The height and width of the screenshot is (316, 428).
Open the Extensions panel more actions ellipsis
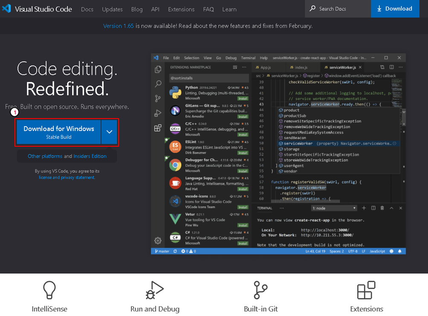click(x=244, y=67)
